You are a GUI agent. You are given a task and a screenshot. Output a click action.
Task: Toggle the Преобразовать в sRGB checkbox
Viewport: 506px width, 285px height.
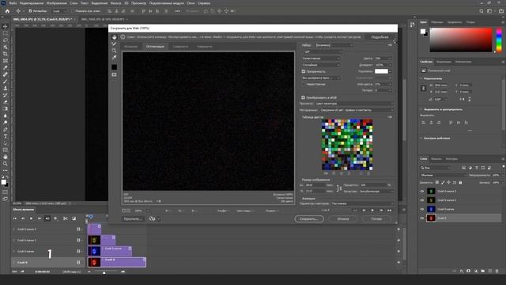point(304,97)
